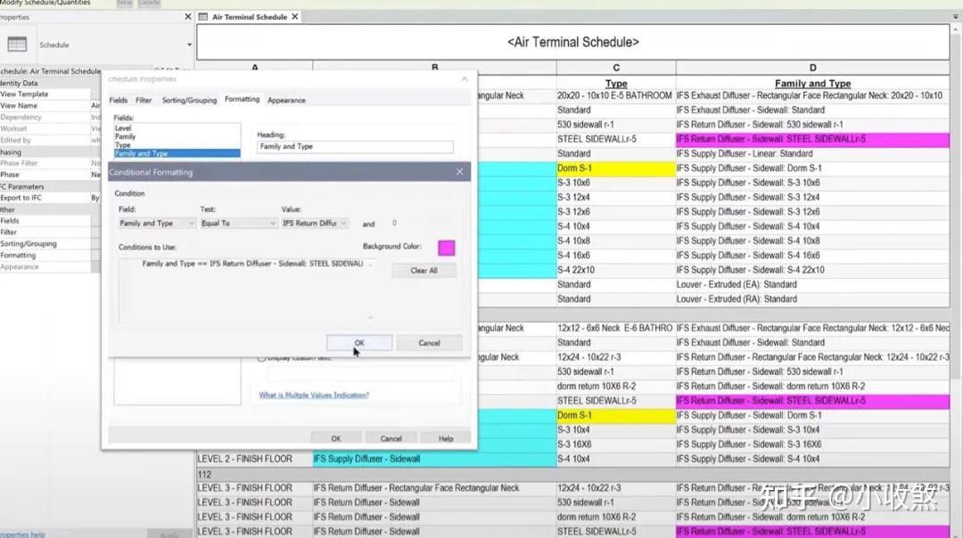This screenshot has width=963, height=538.
Task: Switch to the Appearance tab
Action: pos(285,100)
